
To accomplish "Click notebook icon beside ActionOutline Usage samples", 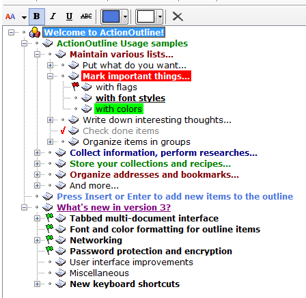I will [x=48, y=43].
